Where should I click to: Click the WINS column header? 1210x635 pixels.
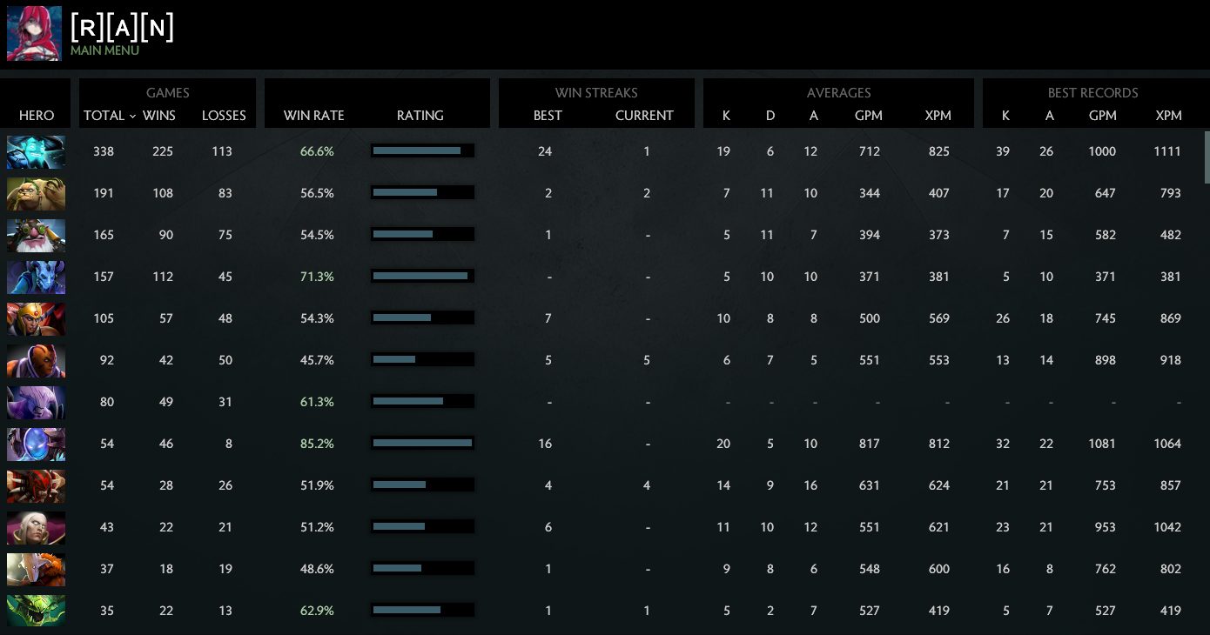[159, 116]
